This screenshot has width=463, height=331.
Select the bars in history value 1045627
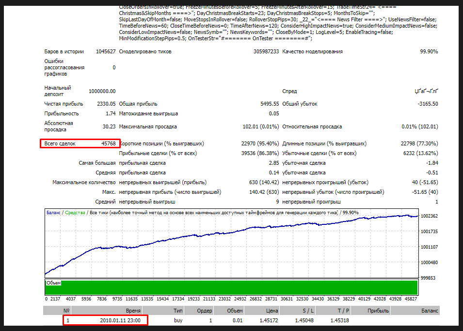tap(106, 51)
